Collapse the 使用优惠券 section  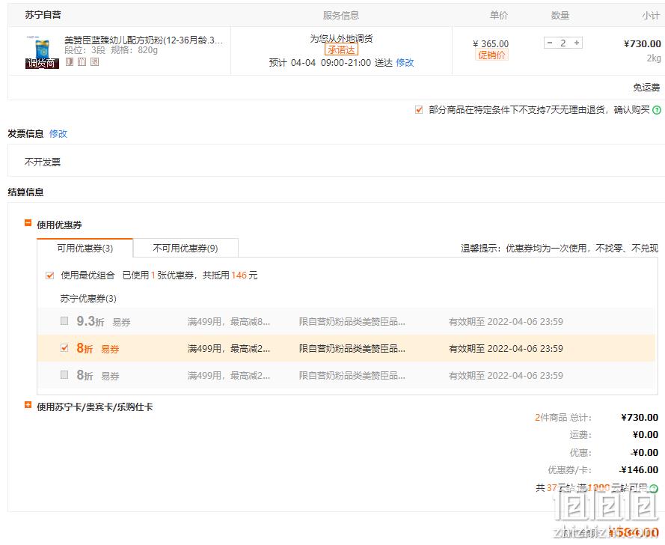28,223
